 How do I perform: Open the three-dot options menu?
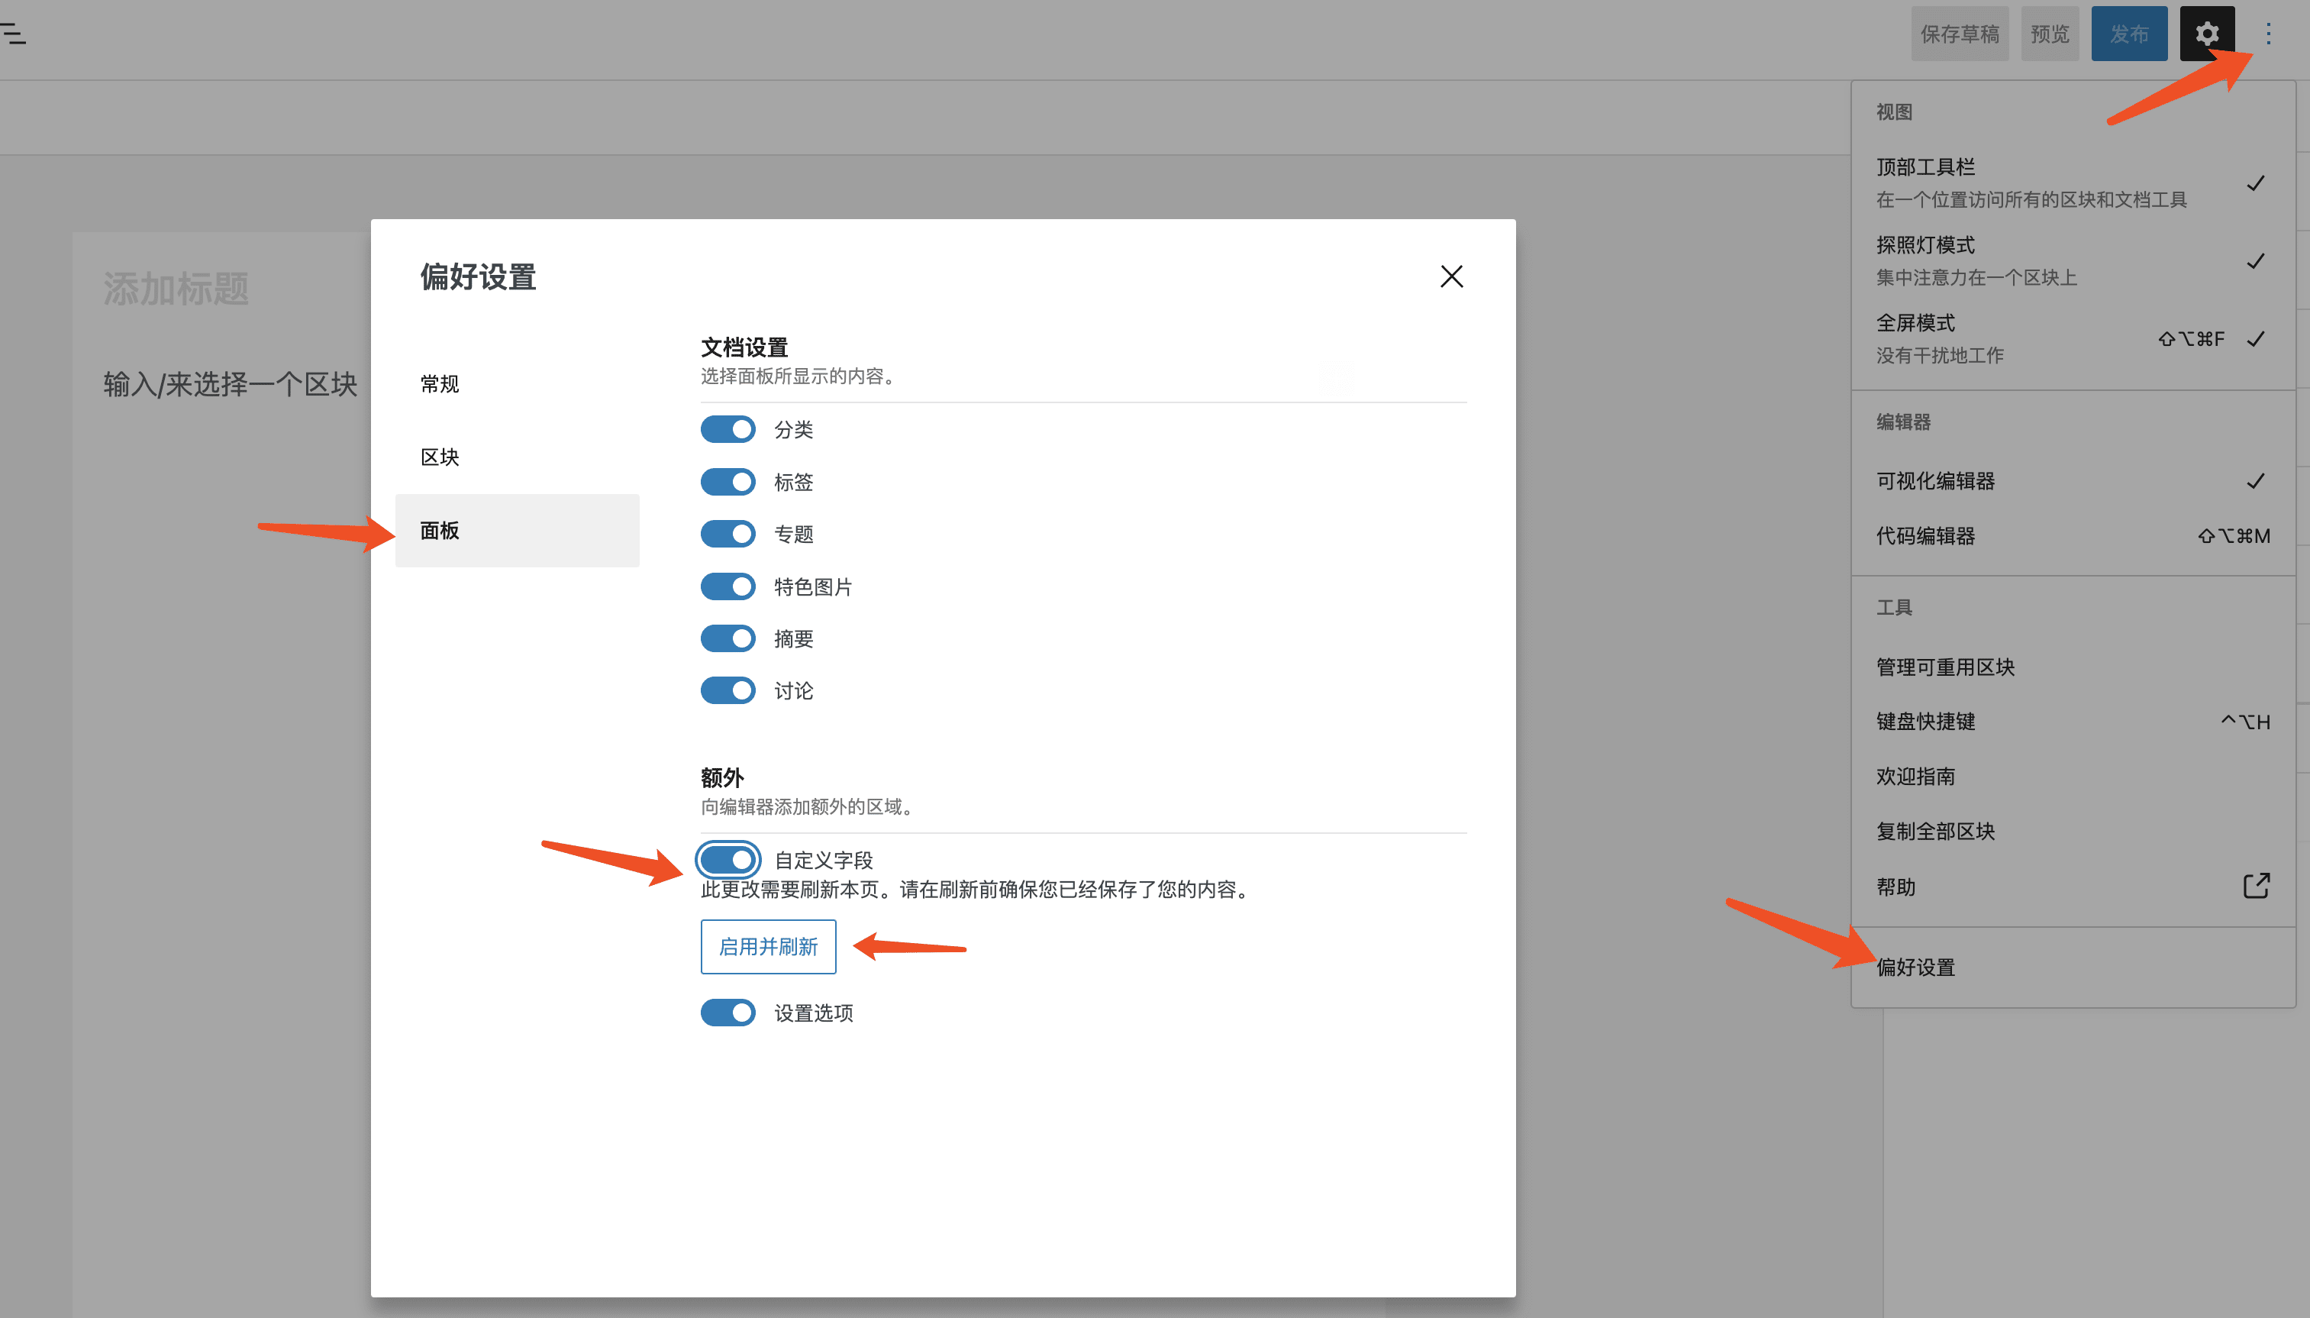(2267, 34)
